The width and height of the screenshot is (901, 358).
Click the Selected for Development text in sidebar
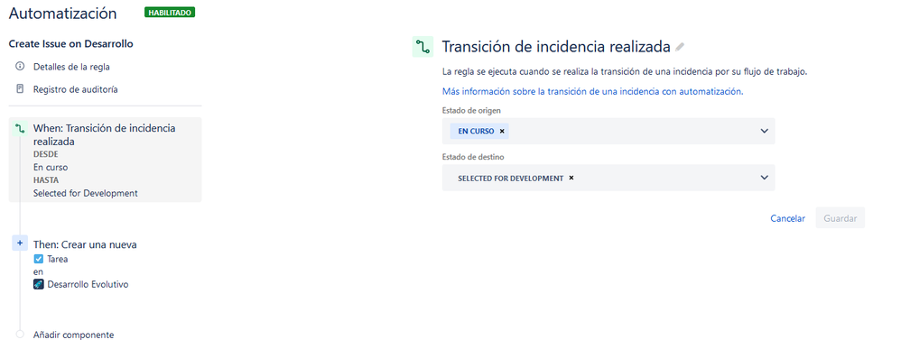pyautogui.click(x=86, y=193)
